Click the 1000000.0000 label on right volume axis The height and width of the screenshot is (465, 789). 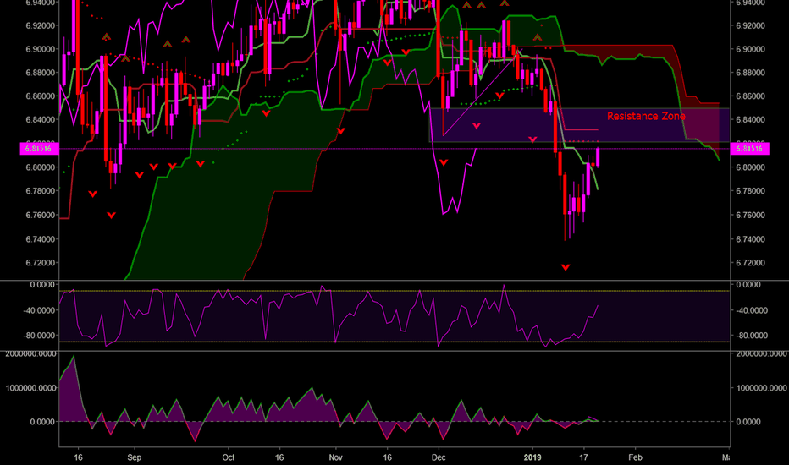tap(761, 388)
